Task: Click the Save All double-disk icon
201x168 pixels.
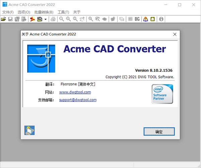Action: click(x=17, y=19)
